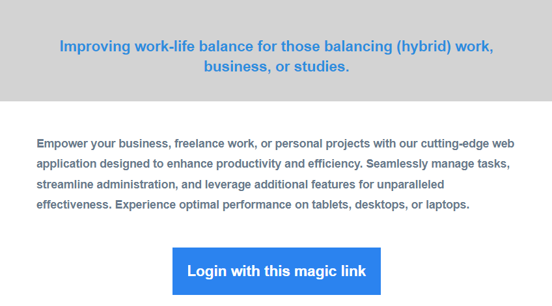This screenshot has width=552, height=306.
Task: Click the word "streamline" in the paragraph
Action: tap(65, 185)
